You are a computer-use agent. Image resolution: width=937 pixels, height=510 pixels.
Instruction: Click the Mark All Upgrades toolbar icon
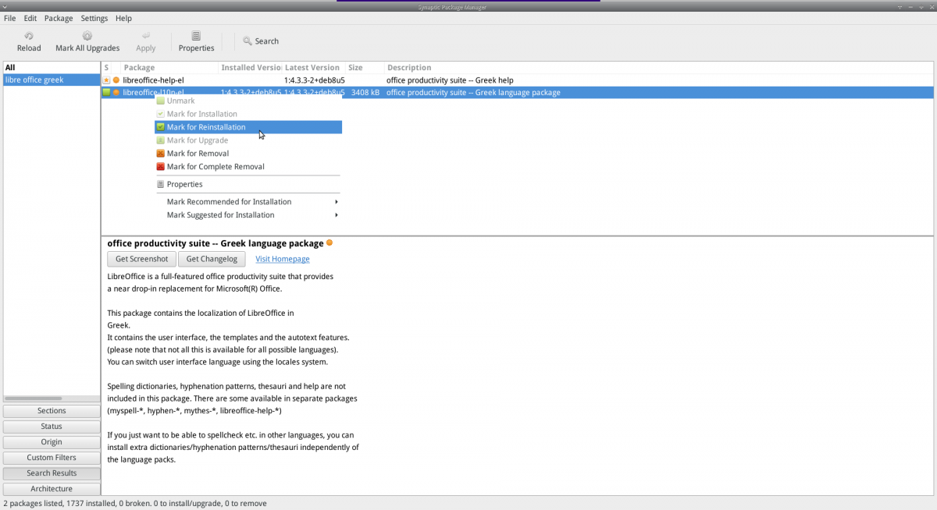[x=87, y=36]
